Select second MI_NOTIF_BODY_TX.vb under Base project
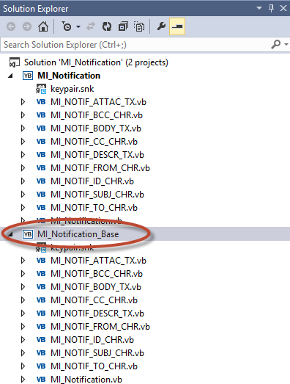The width and height of the screenshot is (290, 384). [x=96, y=287]
